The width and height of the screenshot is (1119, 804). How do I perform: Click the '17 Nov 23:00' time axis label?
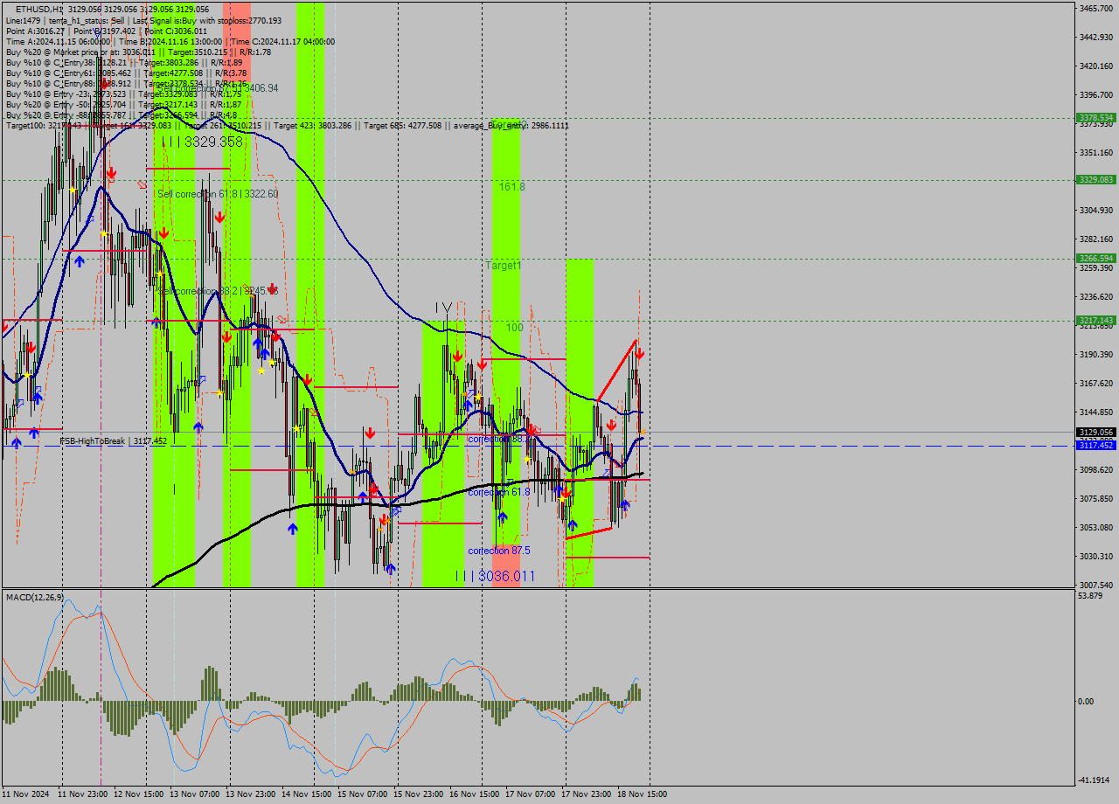[586, 794]
